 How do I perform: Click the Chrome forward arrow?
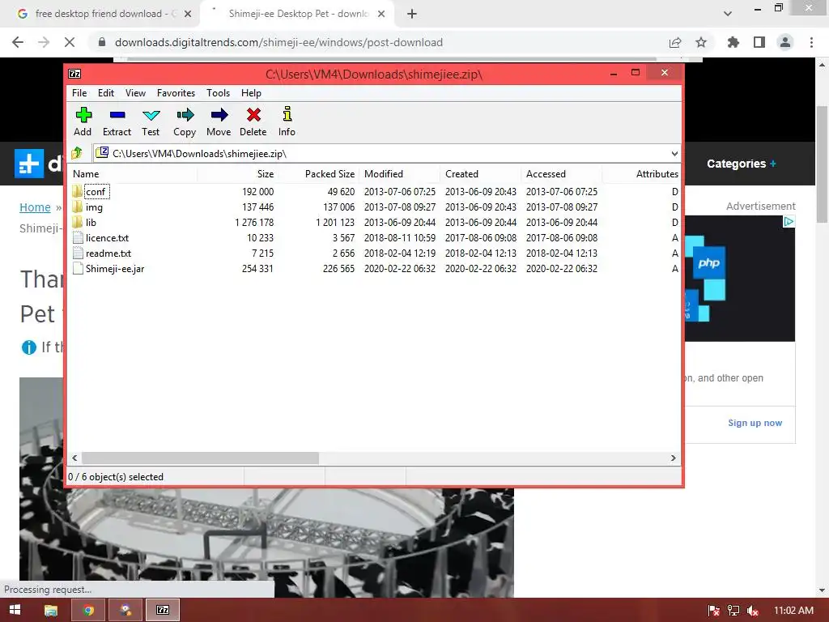tap(44, 42)
